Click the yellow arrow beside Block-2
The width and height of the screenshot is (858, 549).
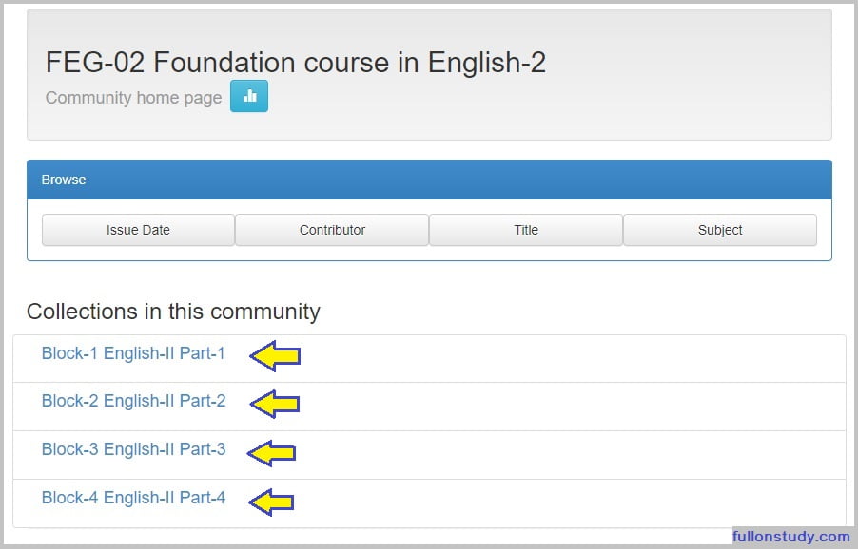point(275,404)
